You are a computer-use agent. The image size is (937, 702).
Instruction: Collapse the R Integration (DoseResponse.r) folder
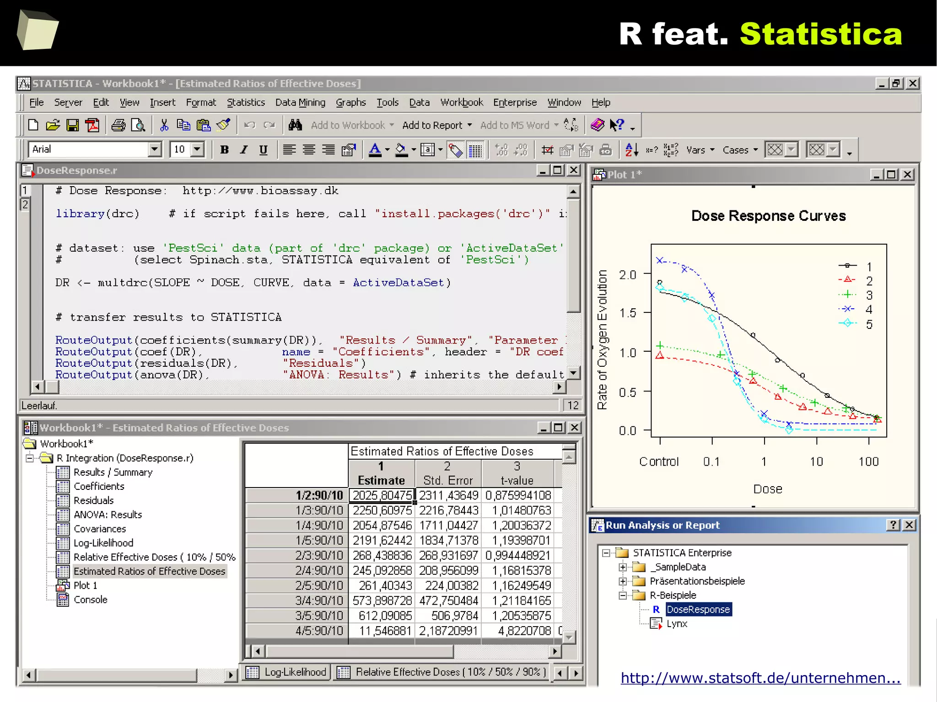pos(30,458)
